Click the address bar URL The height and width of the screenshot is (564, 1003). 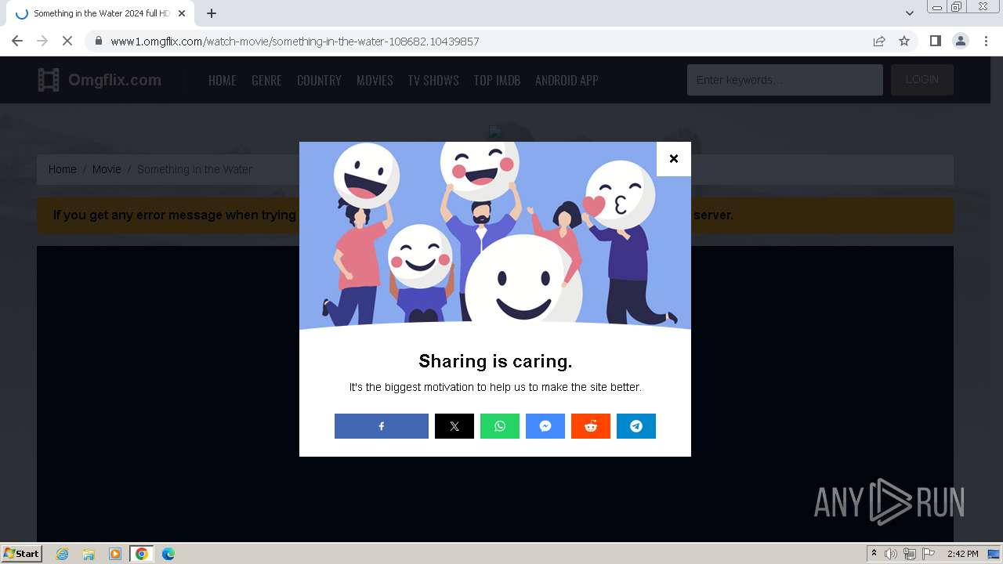coord(295,41)
